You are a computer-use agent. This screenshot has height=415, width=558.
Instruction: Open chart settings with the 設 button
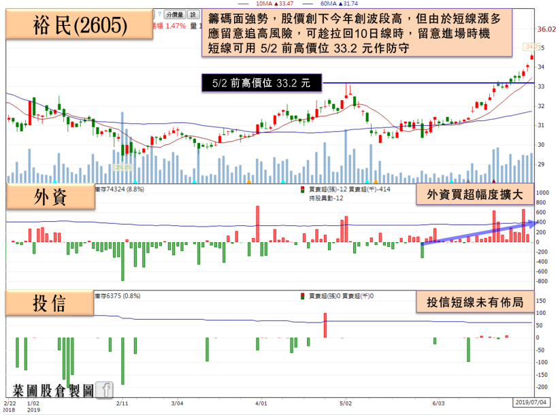(193, 14)
